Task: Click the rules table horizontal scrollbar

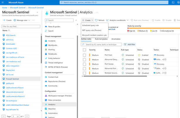Action: [x=115, y=76]
